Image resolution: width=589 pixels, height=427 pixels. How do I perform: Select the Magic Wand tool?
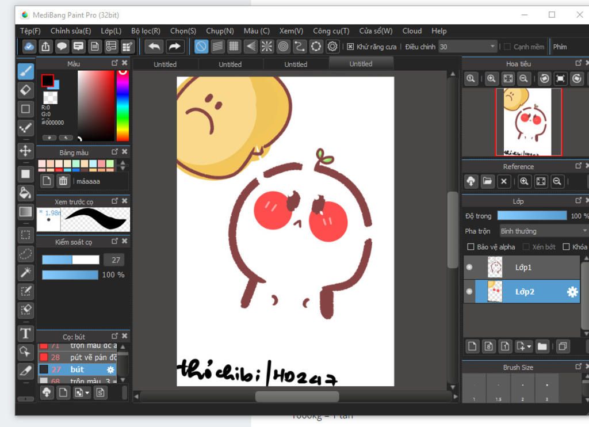pyautogui.click(x=25, y=272)
